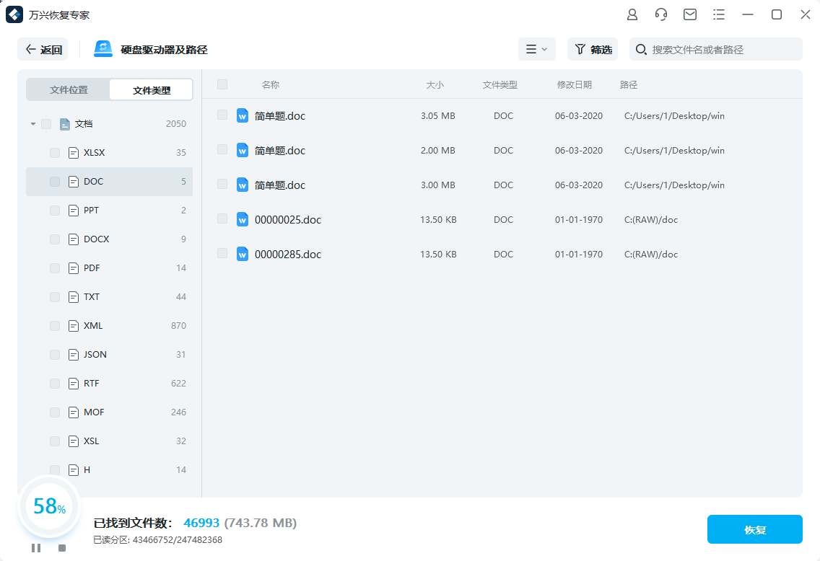The width and height of the screenshot is (820, 561).
Task: Click the search file name input field
Action: 722,50
